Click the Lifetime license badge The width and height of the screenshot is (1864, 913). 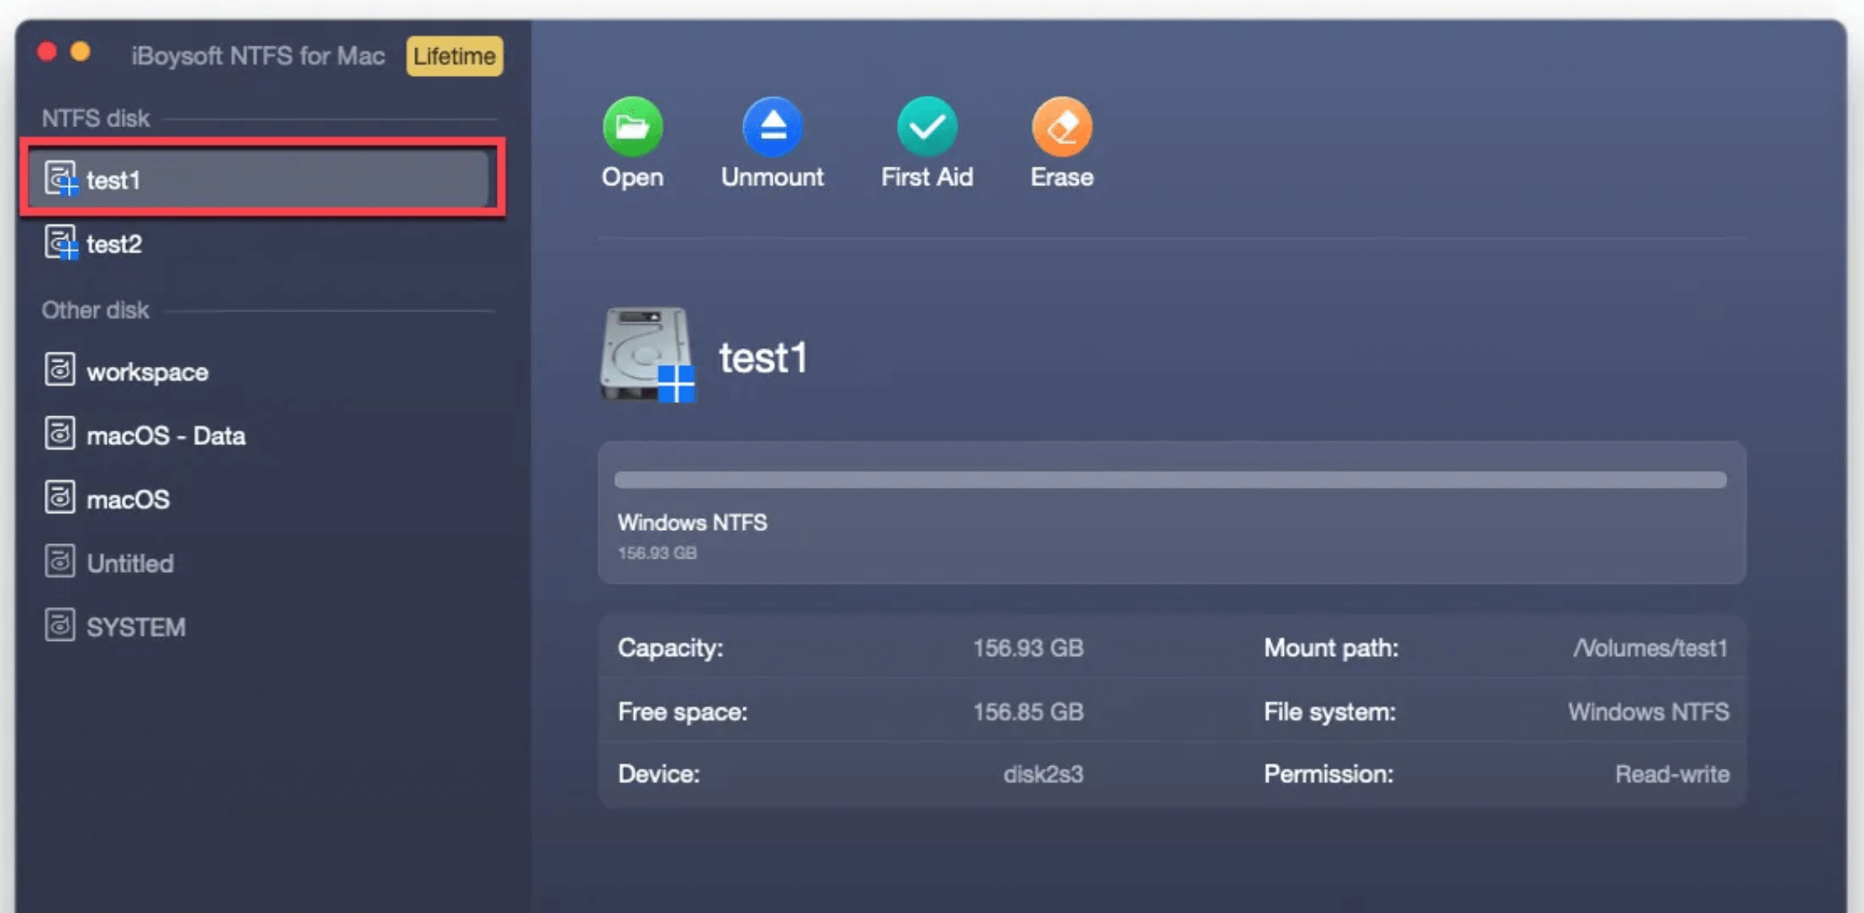pos(454,55)
